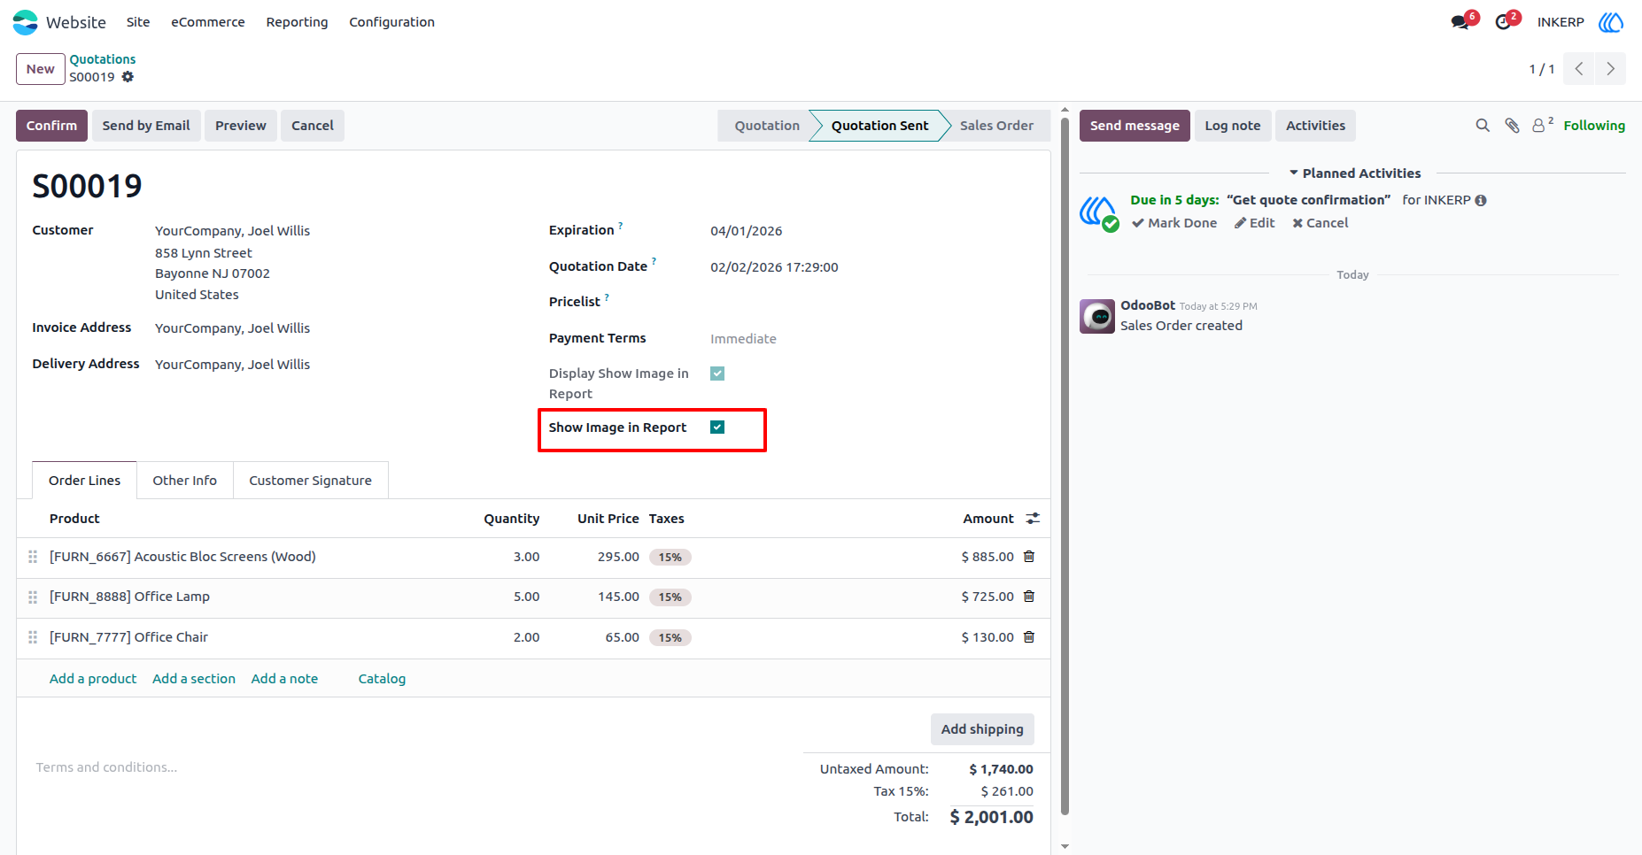
Task: Click the planned activity user avatar
Action: [x=1097, y=212]
